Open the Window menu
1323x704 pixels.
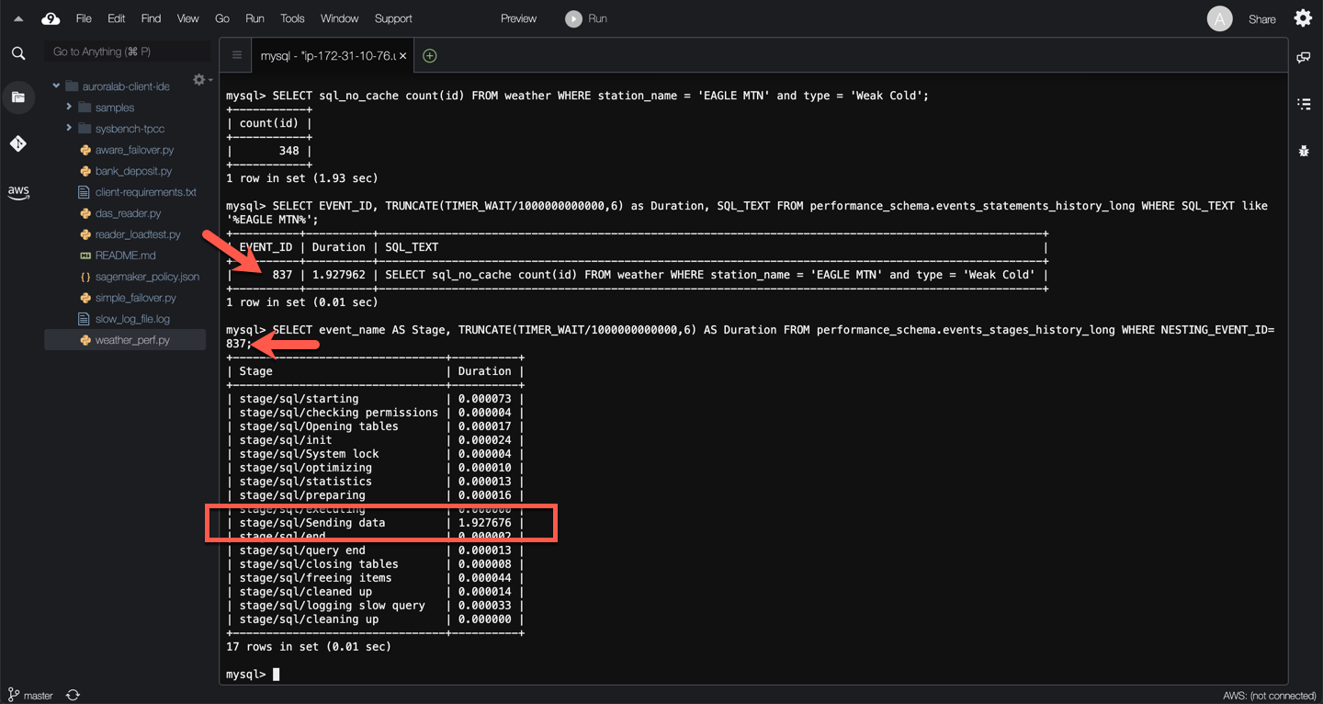click(339, 18)
